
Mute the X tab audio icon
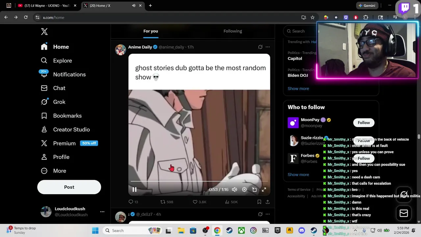(x=134, y=6)
